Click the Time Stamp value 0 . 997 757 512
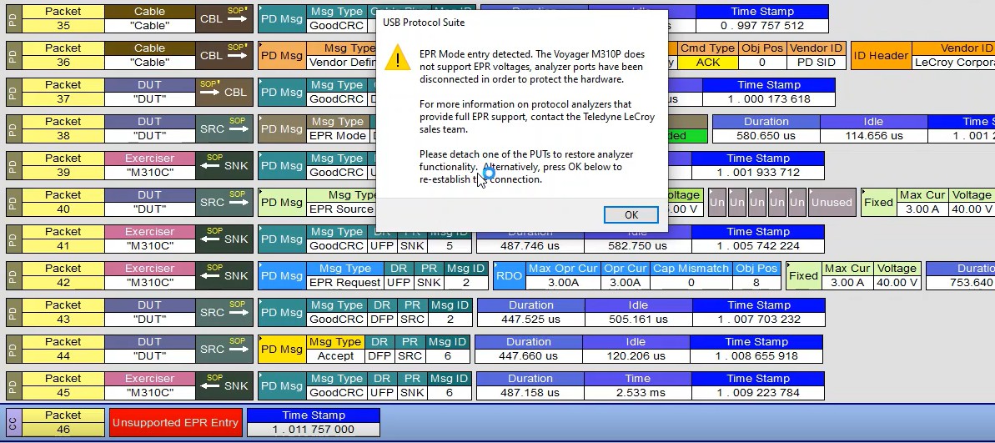 [762, 26]
